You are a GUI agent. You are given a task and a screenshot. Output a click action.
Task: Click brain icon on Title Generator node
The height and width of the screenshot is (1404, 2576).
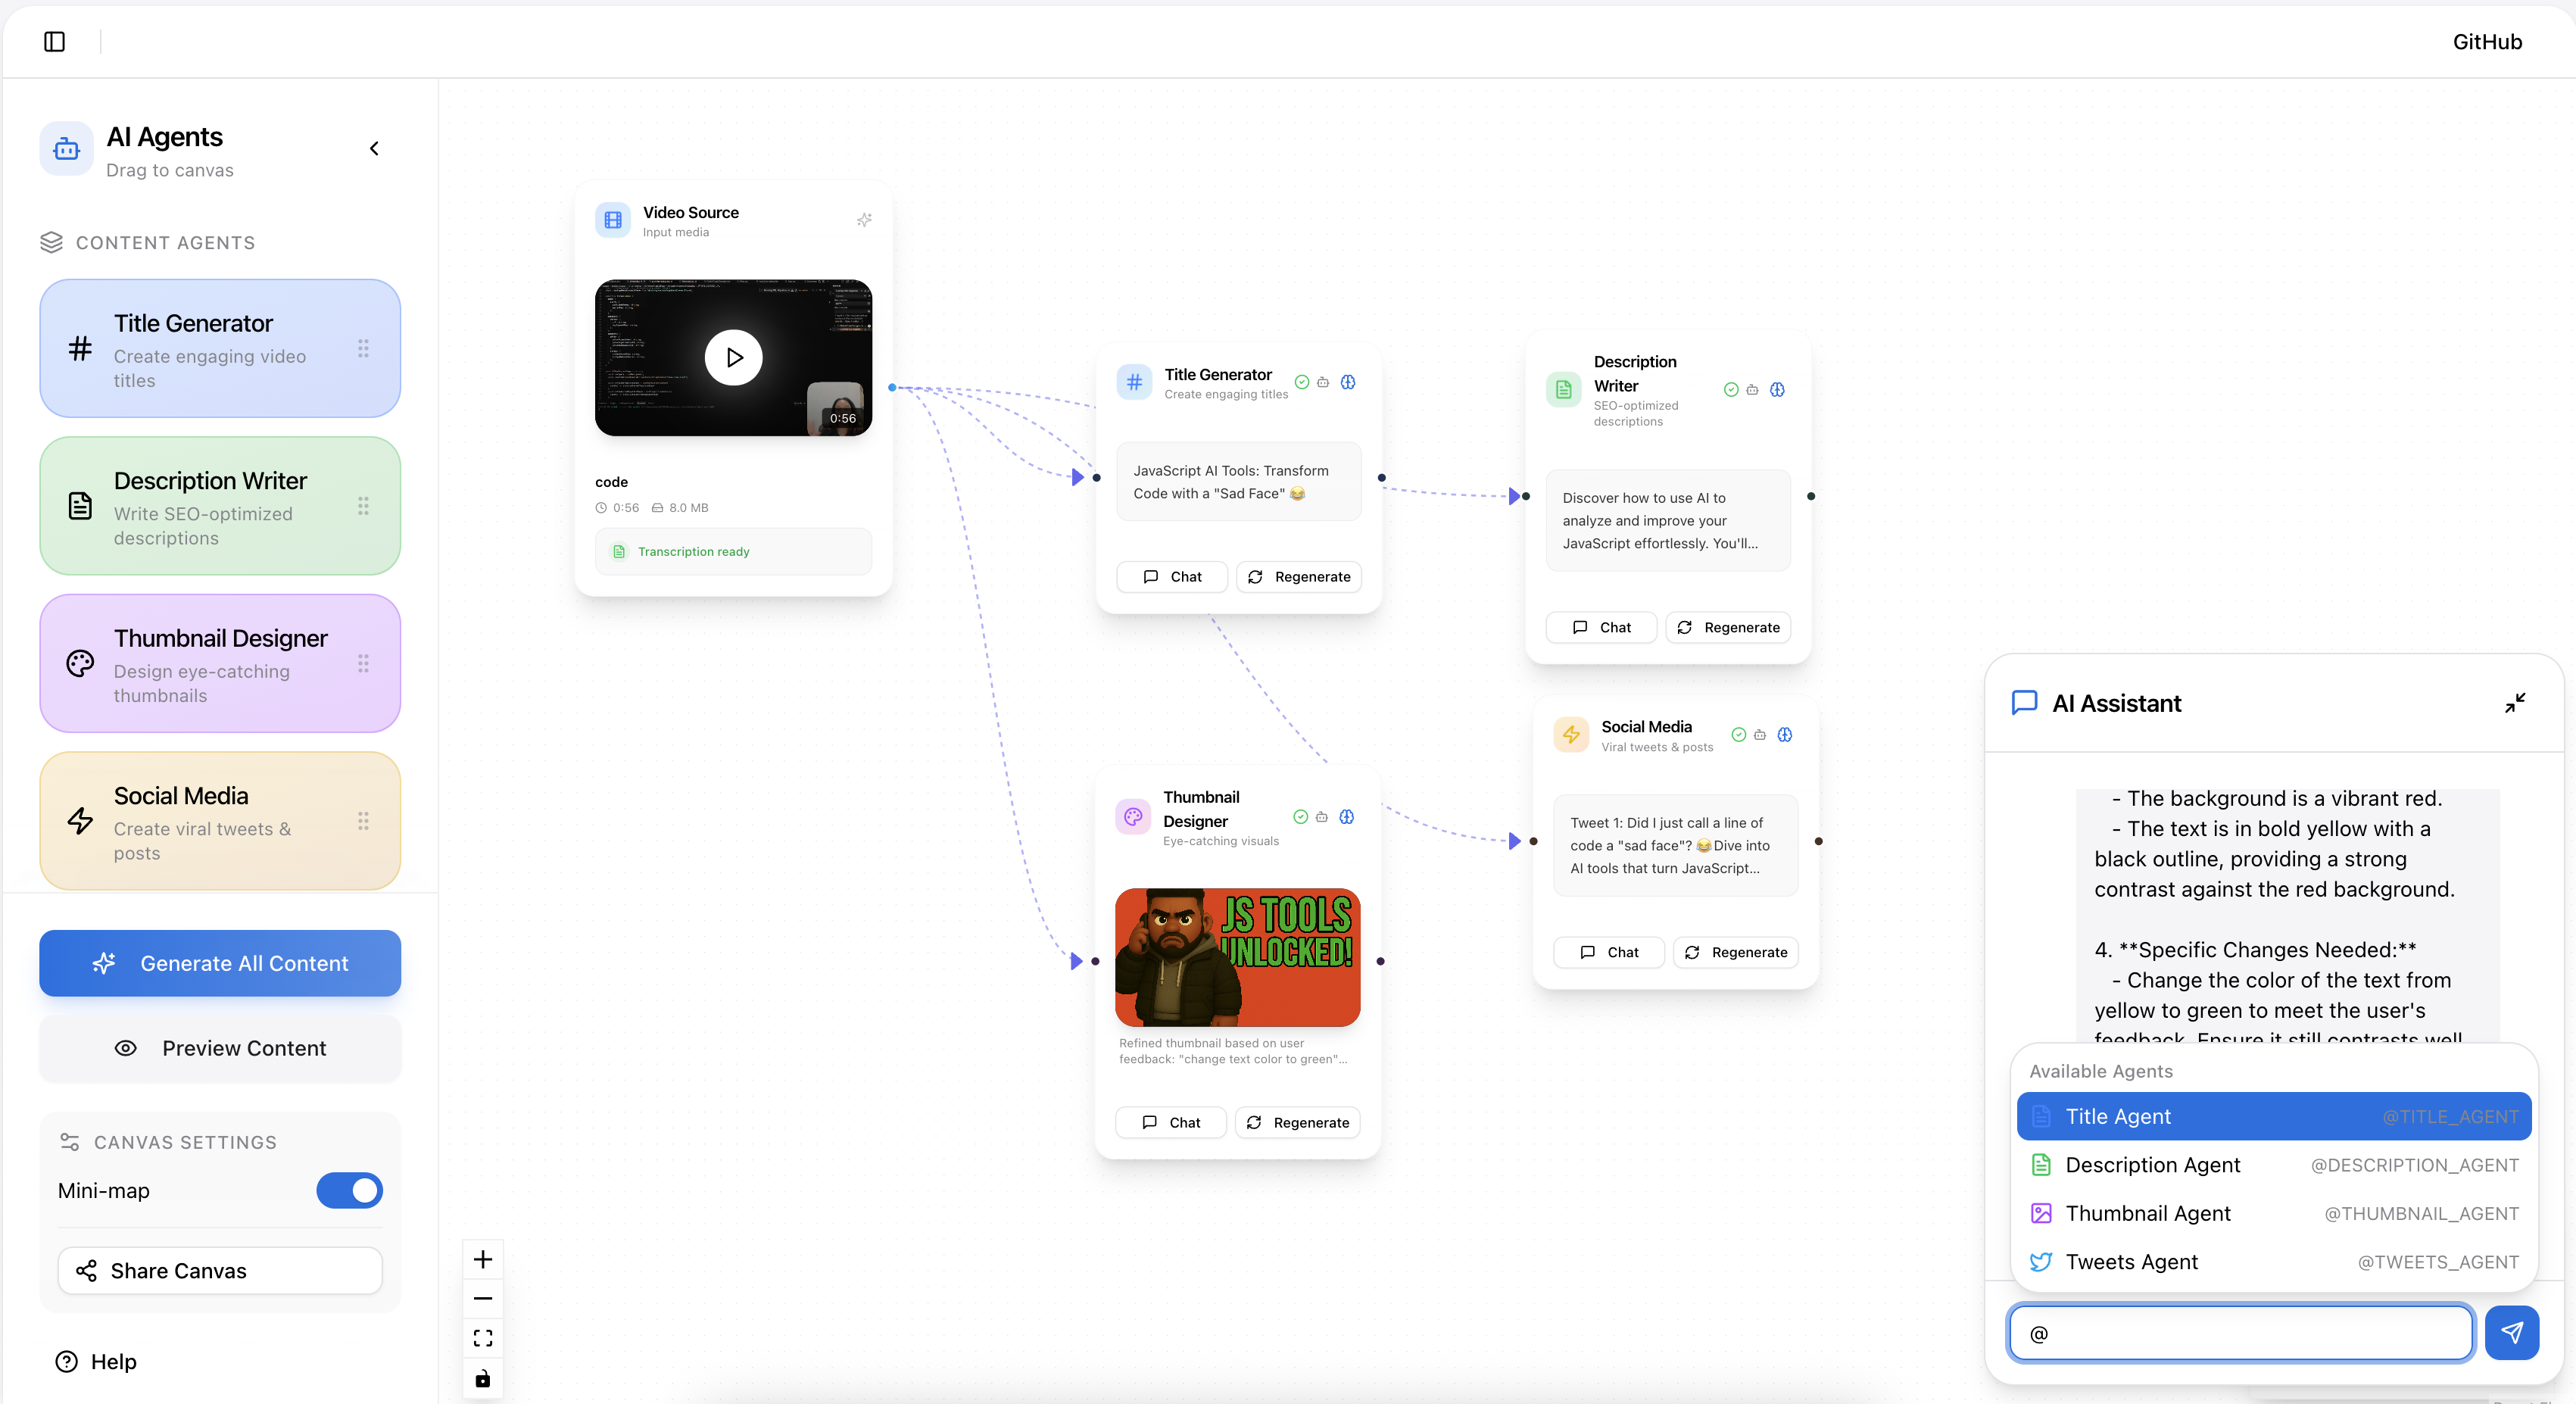point(1348,382)
